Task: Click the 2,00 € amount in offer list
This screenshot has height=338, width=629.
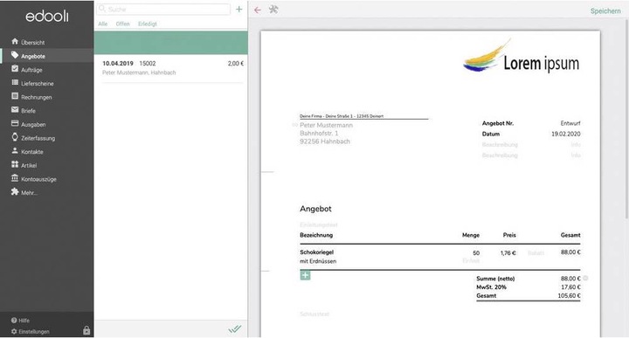Action: (236, 64)
